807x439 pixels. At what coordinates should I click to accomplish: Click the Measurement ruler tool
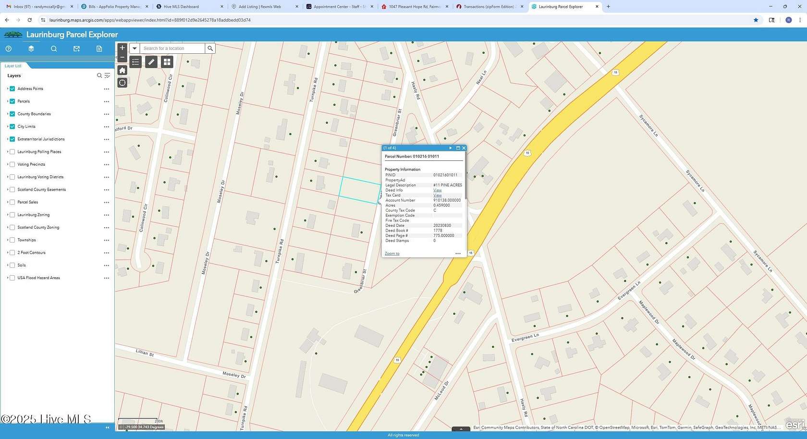[151, 62]
